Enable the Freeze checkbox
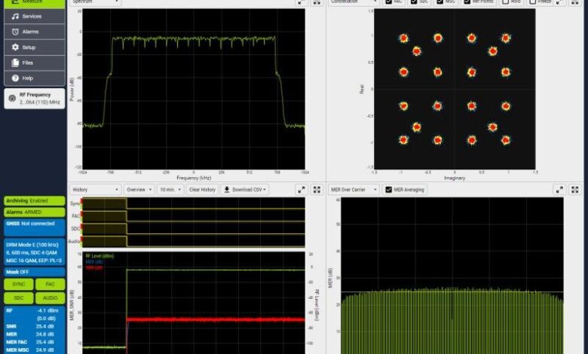The height and width of the screenshot is (354, 588). coord(532,2)
